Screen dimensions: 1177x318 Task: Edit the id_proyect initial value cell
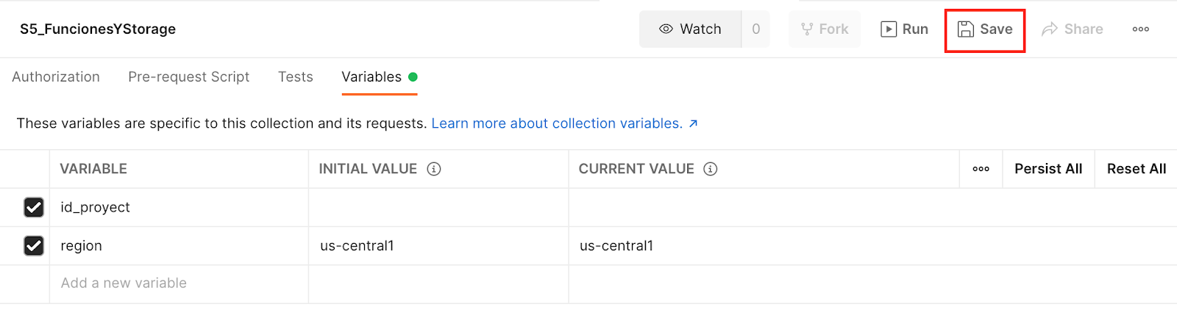point(438,207)
